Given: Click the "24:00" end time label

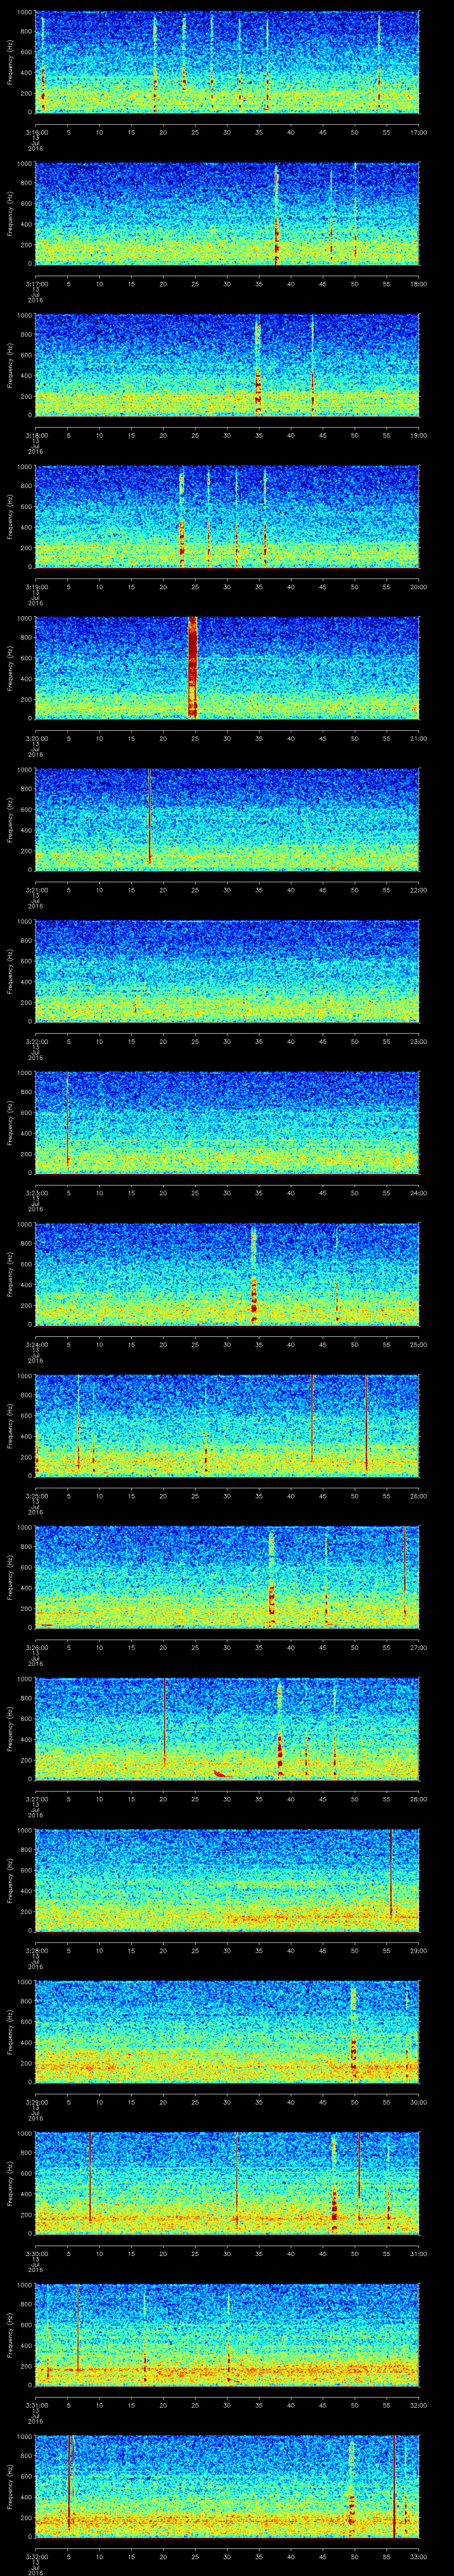Looking at the screenshot, I should (x=418, y=1192).
